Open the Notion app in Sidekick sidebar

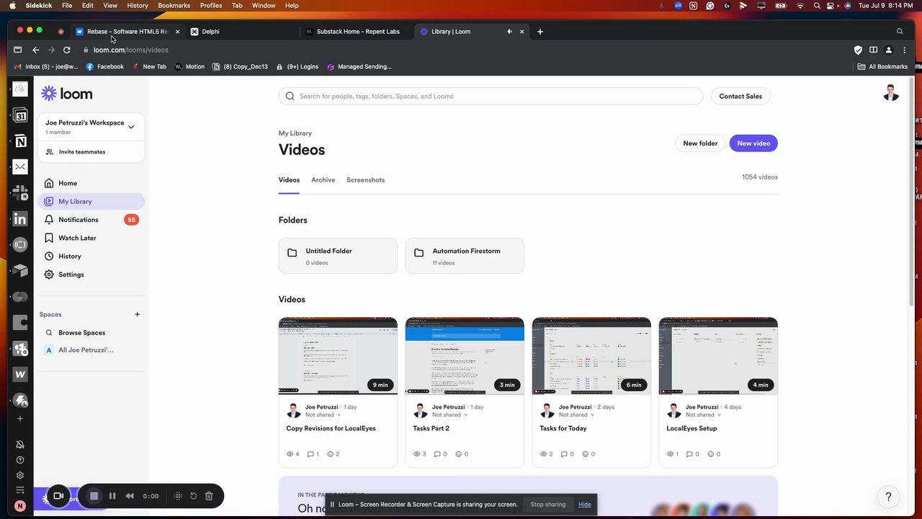20,141
